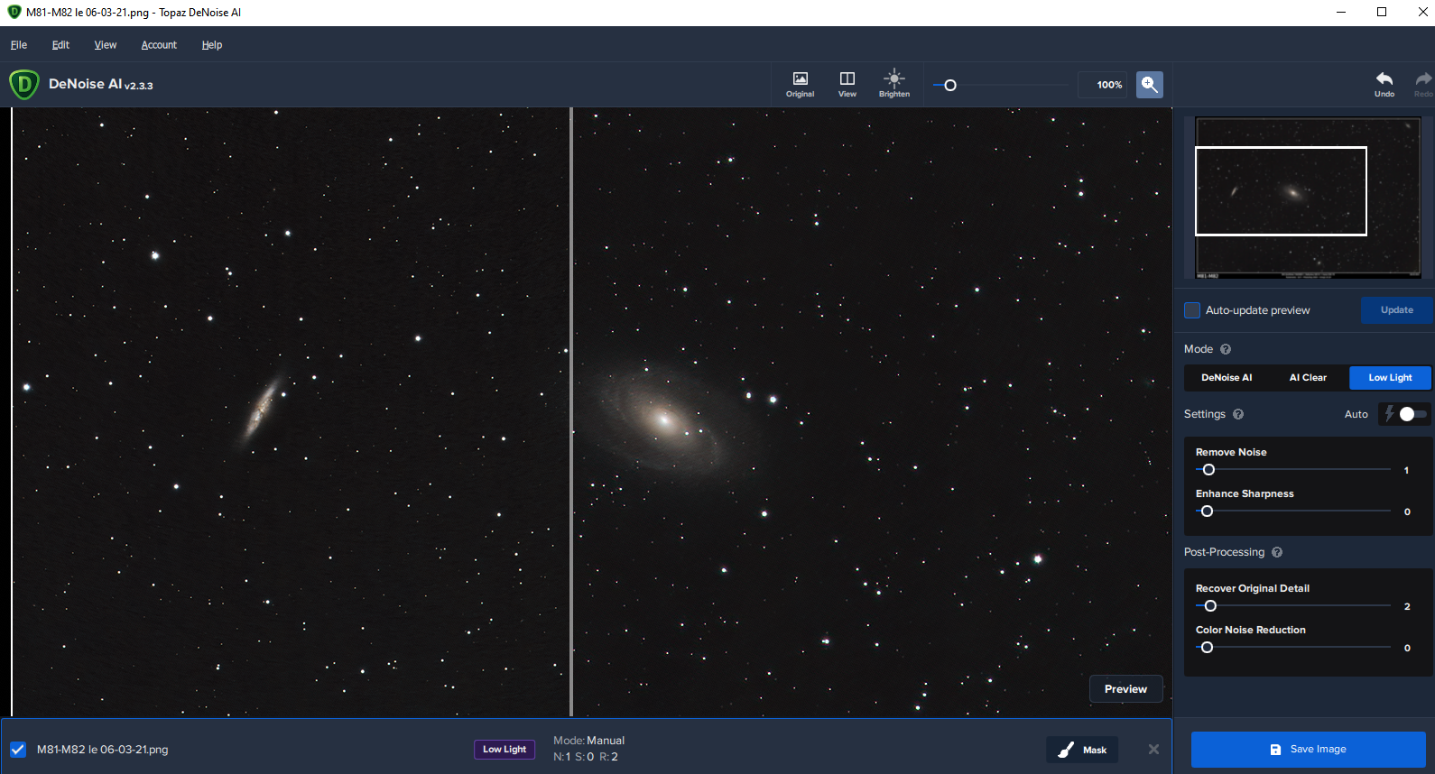Click the M81 spiral galaxy in preview

(x=663, y=419)
